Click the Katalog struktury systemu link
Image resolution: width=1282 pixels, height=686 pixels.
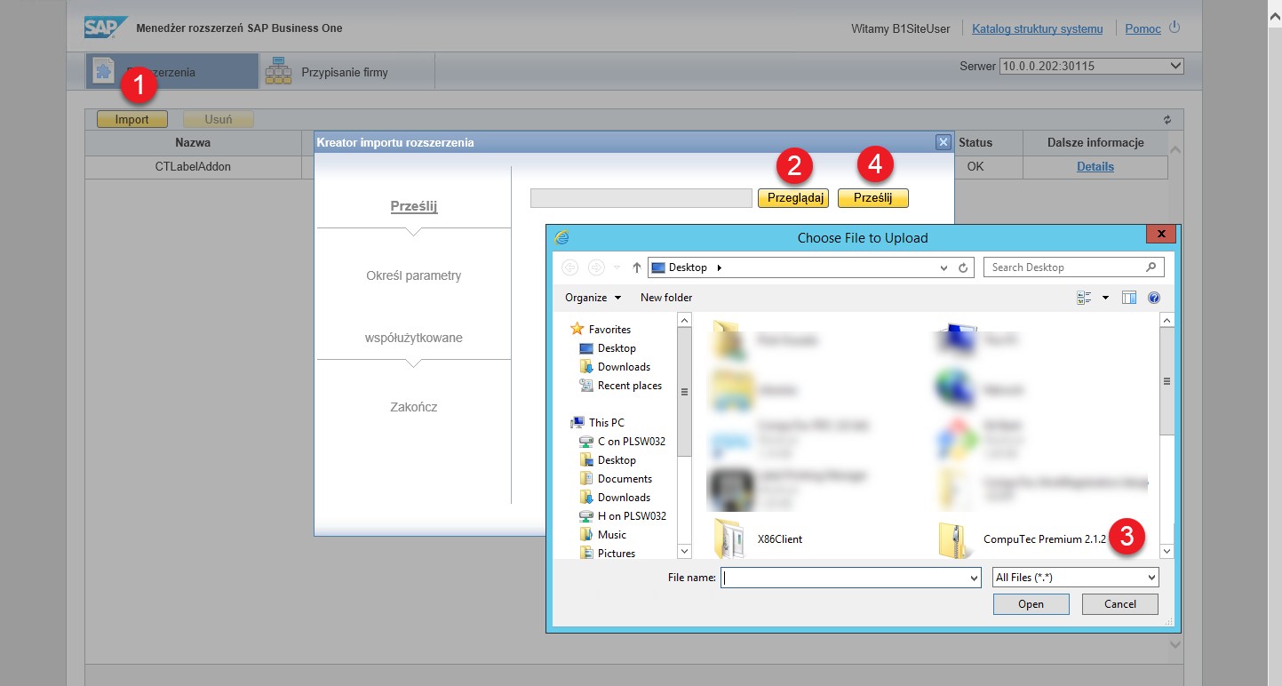pos(1036,28)
